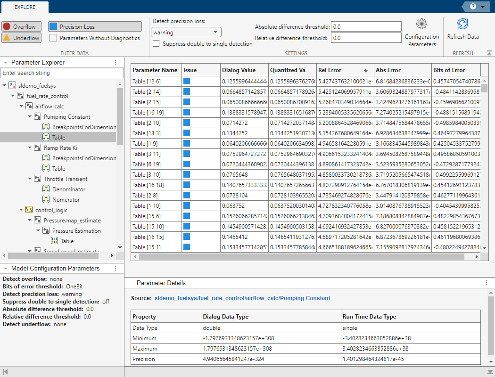Open the Pumping Constant source link
The image size is (495, 377).
click(242, 298)
